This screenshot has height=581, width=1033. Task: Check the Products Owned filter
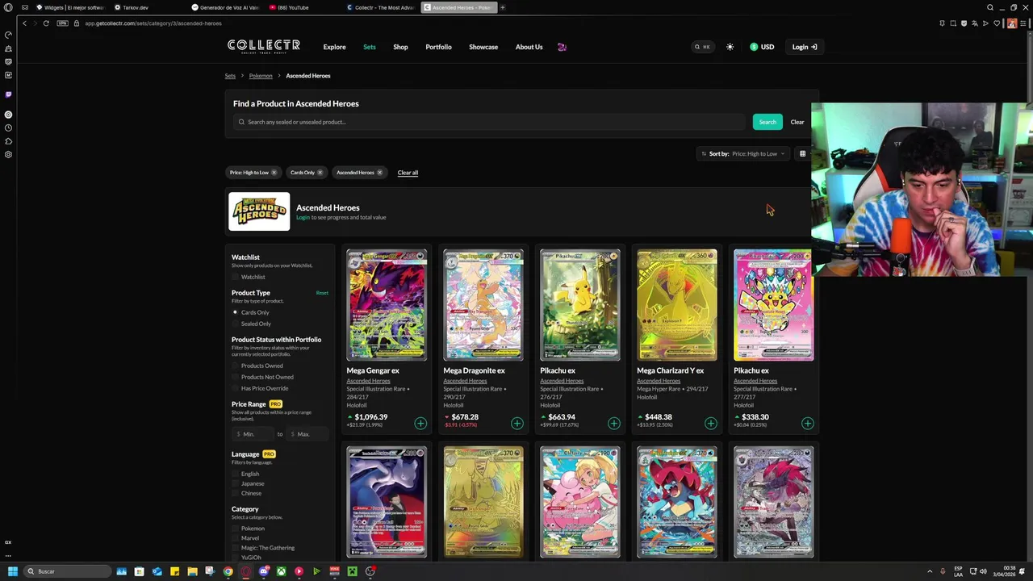click(x=236, y=366)
